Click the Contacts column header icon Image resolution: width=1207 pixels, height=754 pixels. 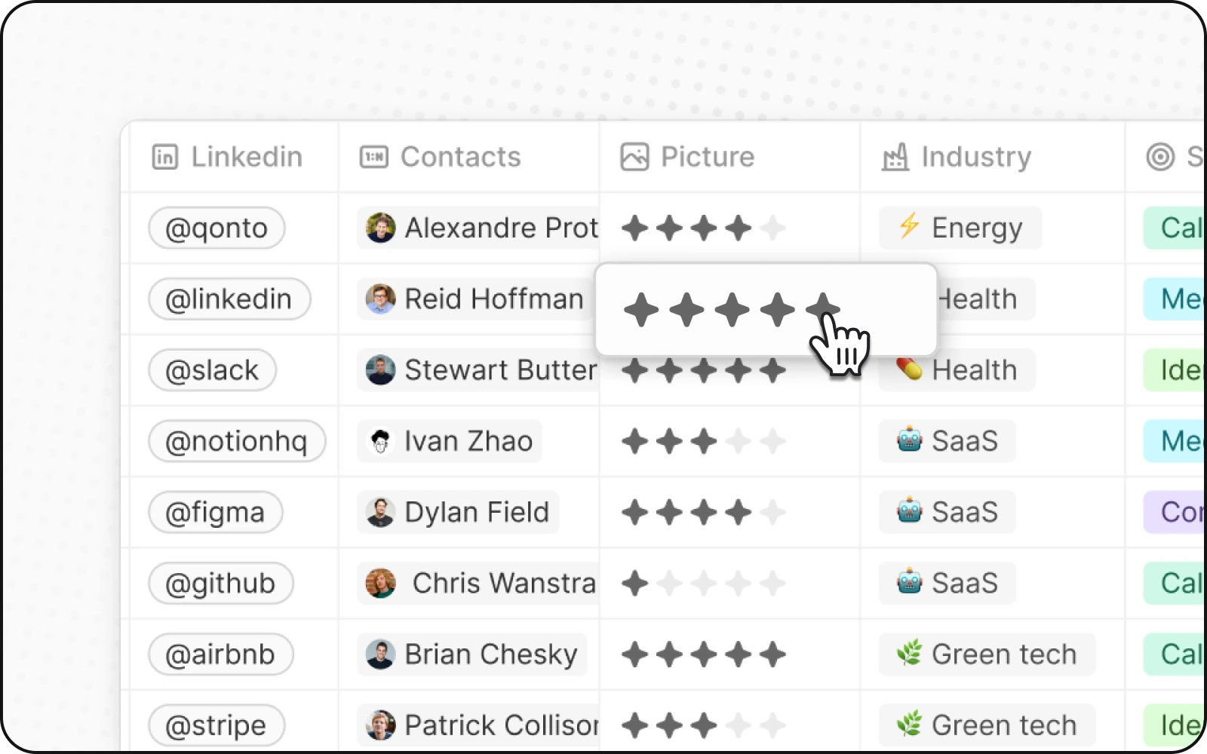coord(374,157)
